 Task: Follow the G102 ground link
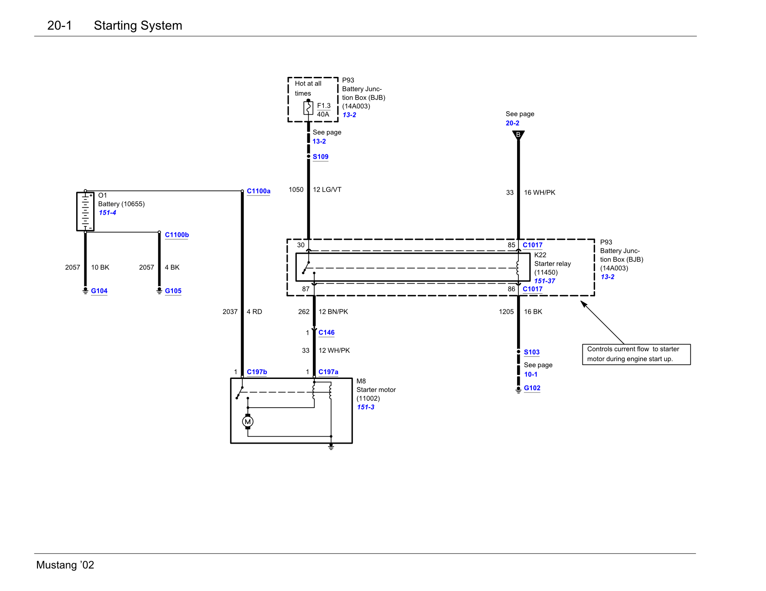pos(532,388)
